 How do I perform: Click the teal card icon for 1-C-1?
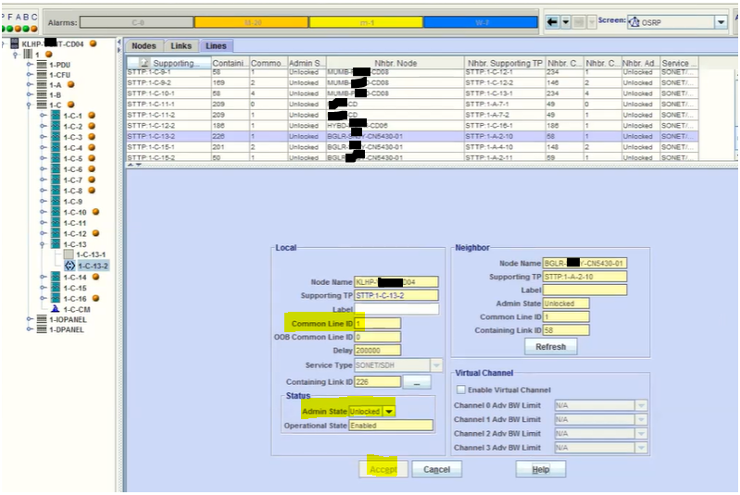[x=56, y=116]
